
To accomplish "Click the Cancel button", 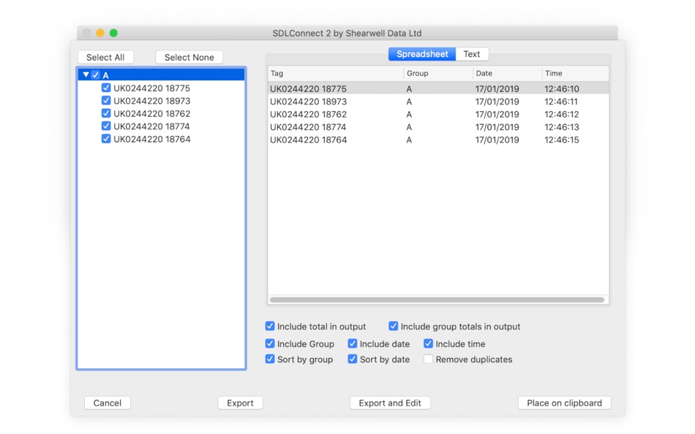I will click(108, 403).
